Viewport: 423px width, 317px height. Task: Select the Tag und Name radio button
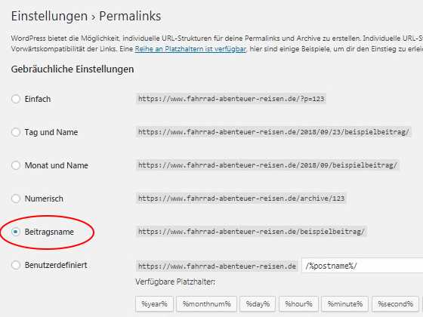[x=16, y=132]
